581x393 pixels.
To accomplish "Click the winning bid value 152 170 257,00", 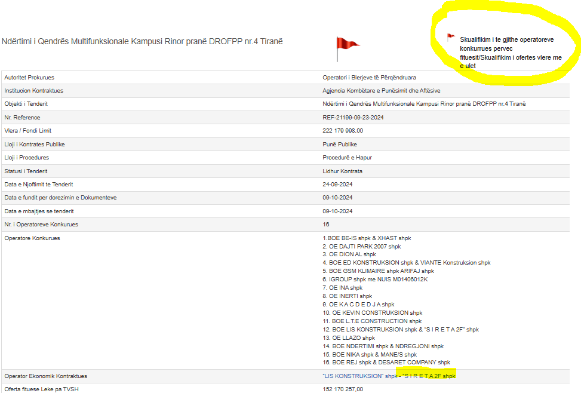I will point(342,389).
